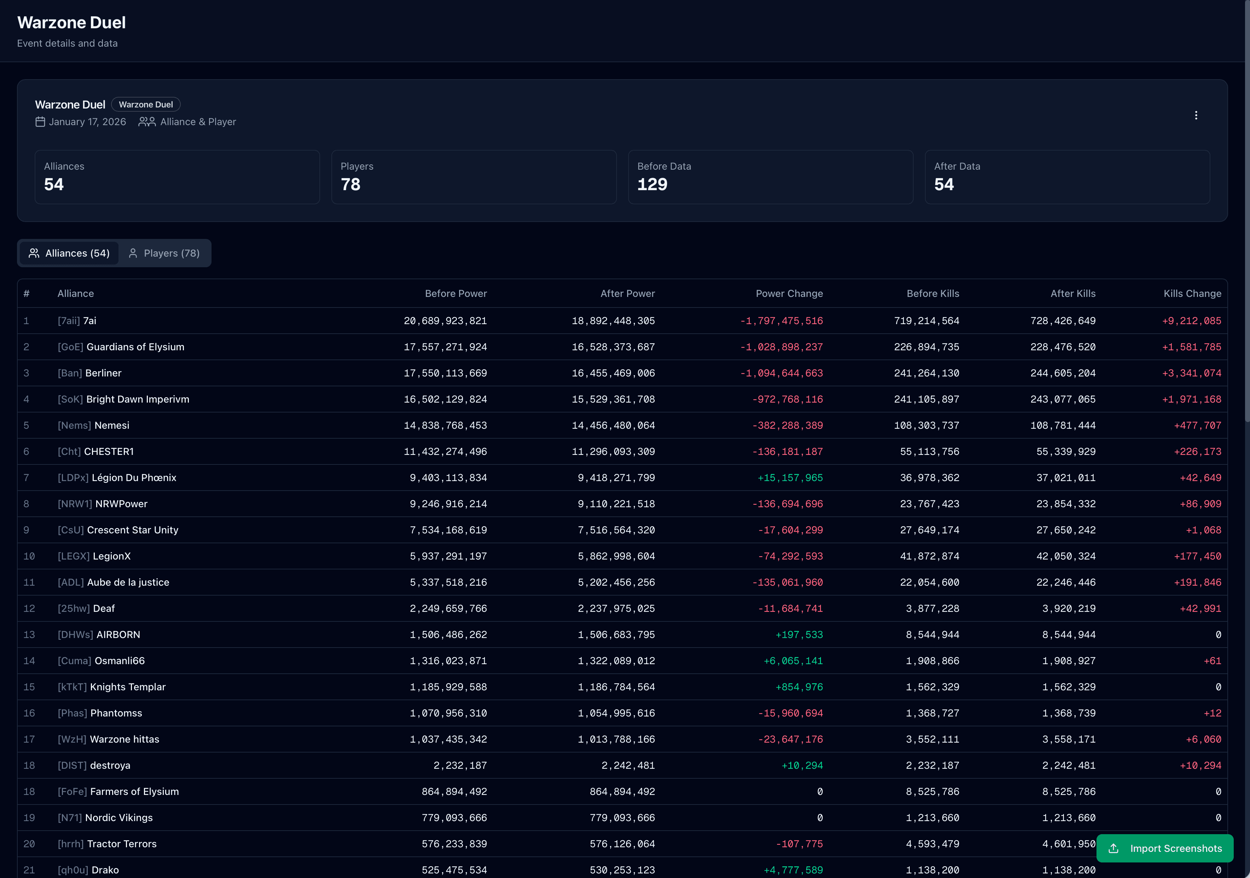
Task: Click the After Kills column header
Action: (1072, 293)
